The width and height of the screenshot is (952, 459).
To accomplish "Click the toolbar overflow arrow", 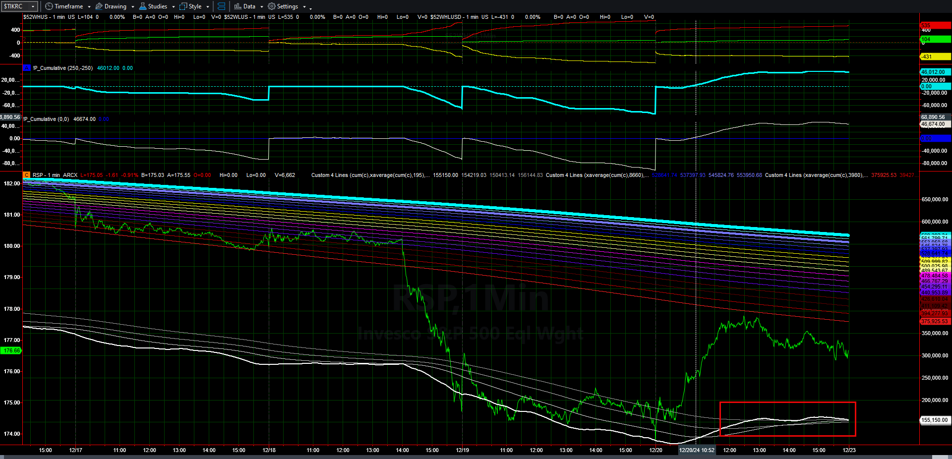I will point(311,8).
